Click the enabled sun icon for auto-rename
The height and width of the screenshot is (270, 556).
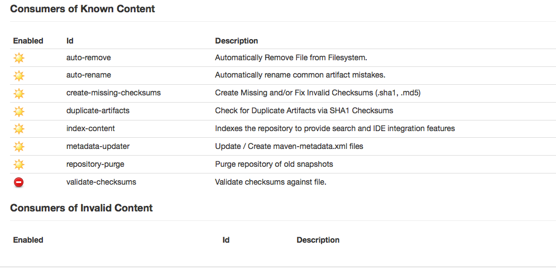click(x=19, y=75)
